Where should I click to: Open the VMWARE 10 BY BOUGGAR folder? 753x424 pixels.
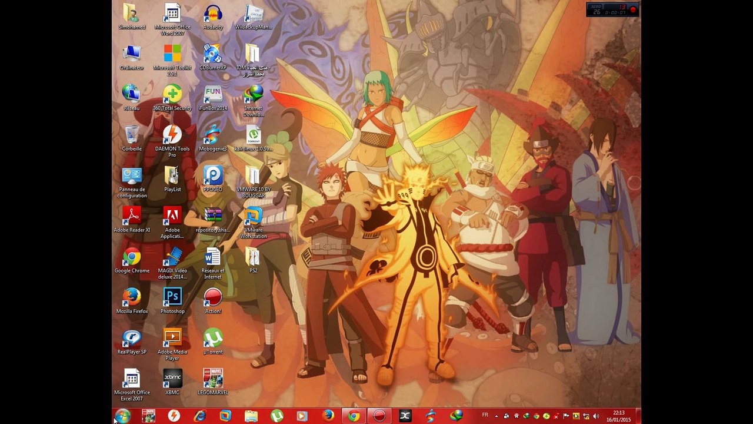(253, 182)
